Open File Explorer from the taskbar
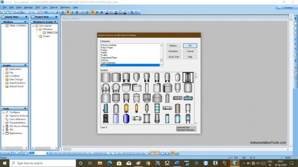Image resolution: width=298 pixels, height=167 pixels. (x=100, y=163)
